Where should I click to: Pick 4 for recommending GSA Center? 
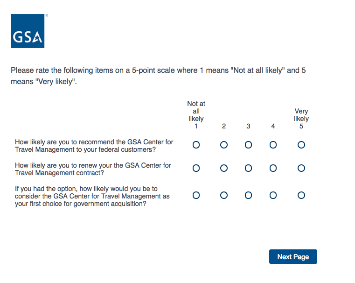pos(273,145)
